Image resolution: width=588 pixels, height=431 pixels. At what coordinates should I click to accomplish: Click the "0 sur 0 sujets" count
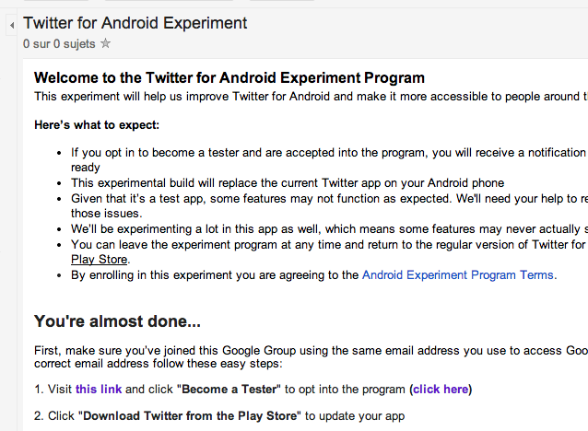tap(58, 42)
